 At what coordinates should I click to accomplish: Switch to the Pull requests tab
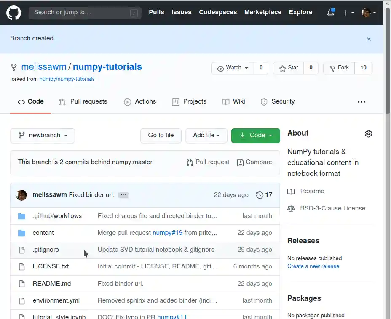point(83,101)
